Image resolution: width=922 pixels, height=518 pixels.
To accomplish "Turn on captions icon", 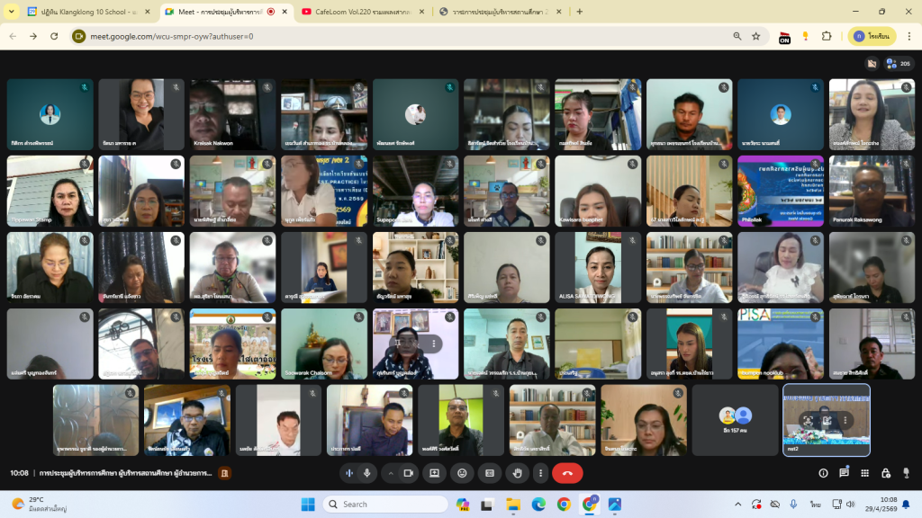I will [x=490, y=473].
